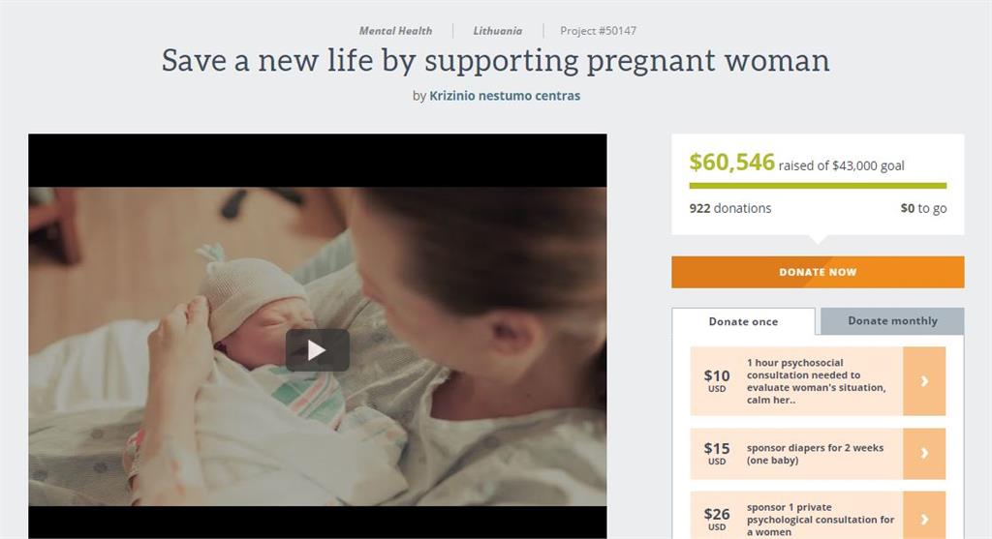992x539 pixels.
Task: Click arrow on $15 diapers donation
Action: pos(924,453)
